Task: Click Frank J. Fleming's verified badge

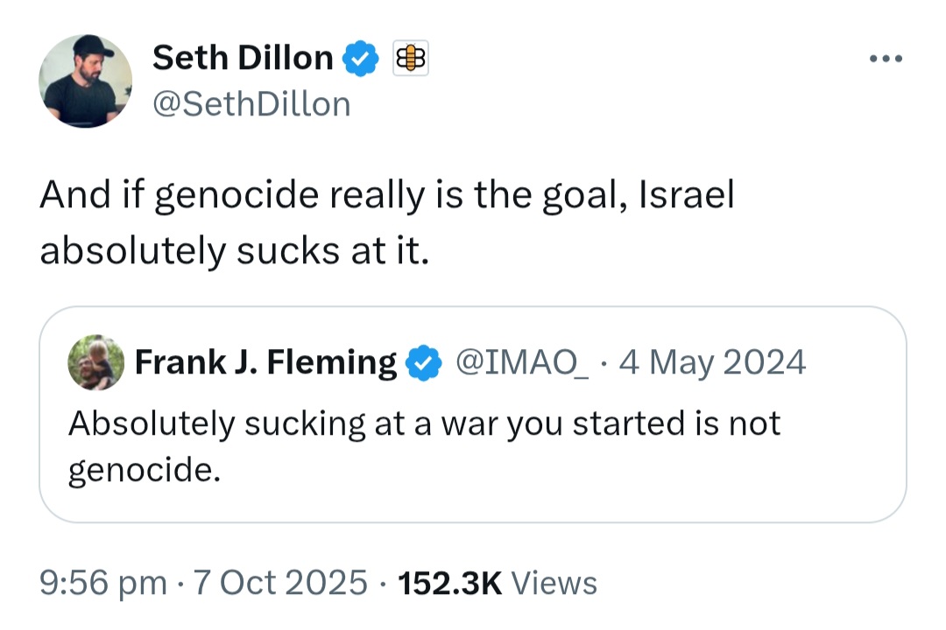Action: pyautogui.click(x=424, y=362)
